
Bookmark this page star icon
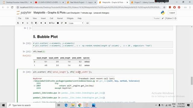click(164, 7)
